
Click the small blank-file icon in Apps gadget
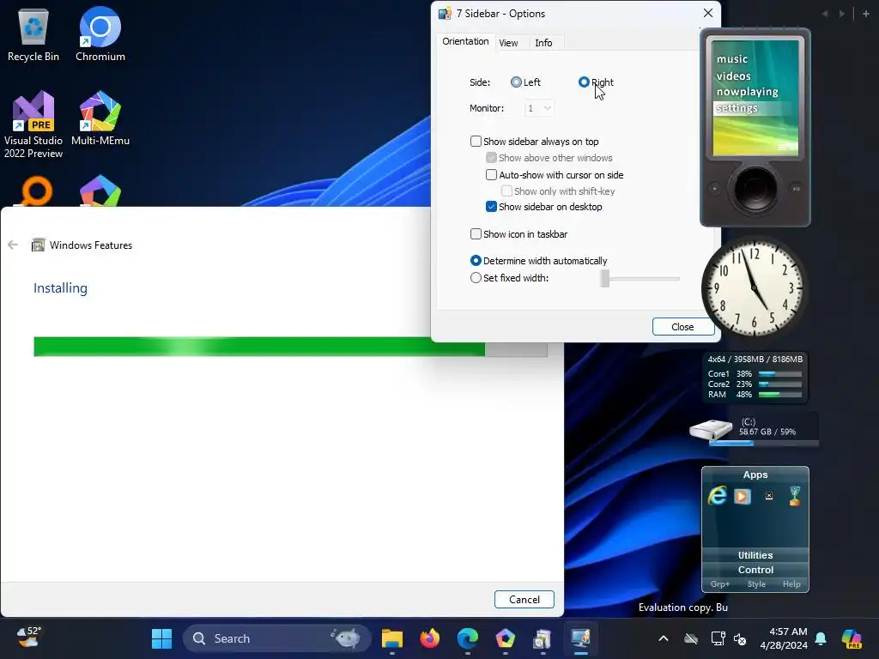pyautogui.click(x=769, y=495)
